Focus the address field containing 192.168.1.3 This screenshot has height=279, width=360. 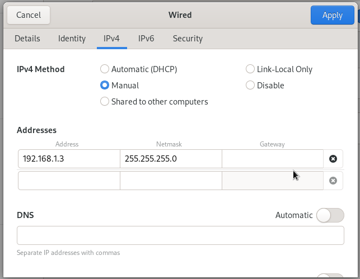(x=69, y=159)
